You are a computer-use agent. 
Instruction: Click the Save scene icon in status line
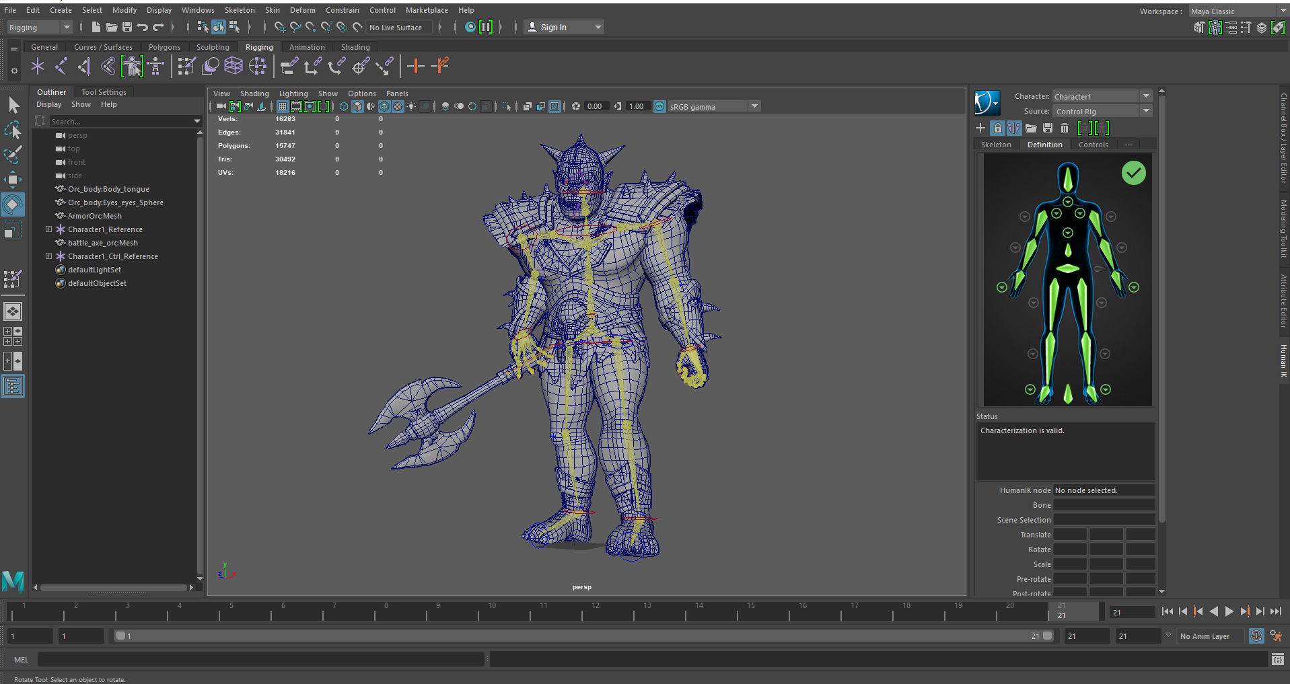[x=127, y=27]
